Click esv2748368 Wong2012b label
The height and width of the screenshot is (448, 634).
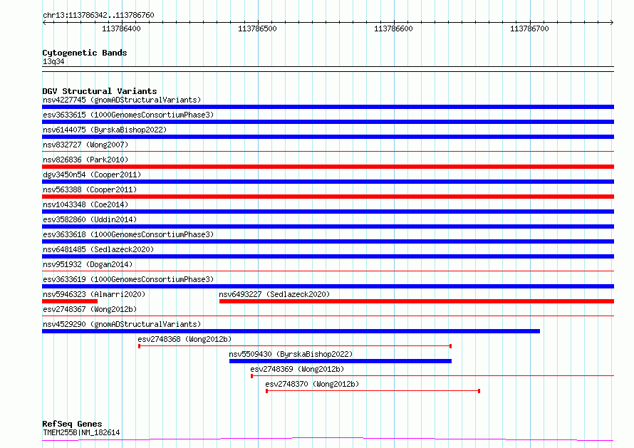pos(185,339)
